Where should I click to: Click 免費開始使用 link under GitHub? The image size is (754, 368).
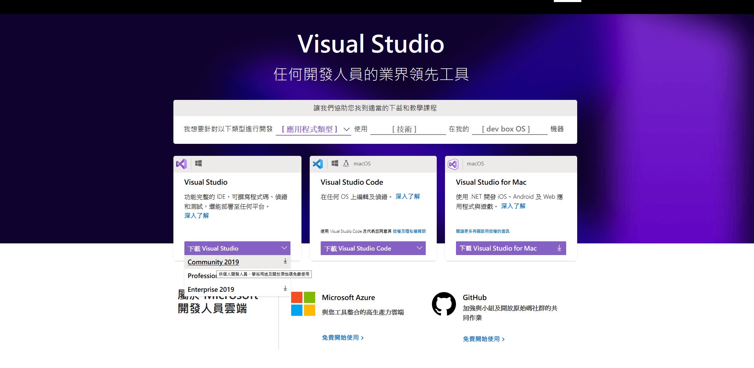pos(484,339)
